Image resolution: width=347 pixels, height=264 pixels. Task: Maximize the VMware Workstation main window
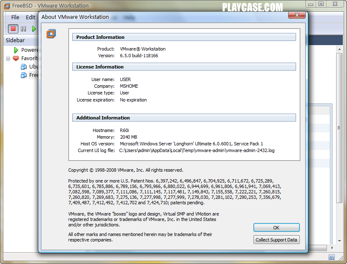(x=321, y=4)
